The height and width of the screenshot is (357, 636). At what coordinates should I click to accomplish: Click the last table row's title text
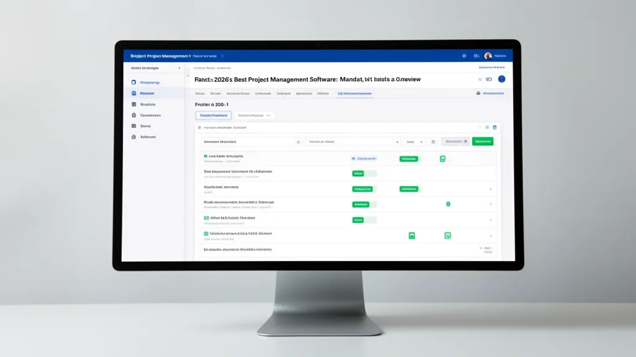(238, 250)
